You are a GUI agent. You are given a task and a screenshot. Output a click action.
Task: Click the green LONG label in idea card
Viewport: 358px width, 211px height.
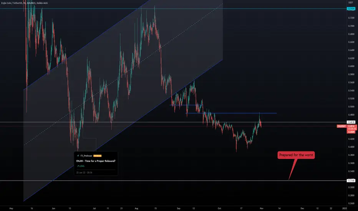click(x=81, y=166)
